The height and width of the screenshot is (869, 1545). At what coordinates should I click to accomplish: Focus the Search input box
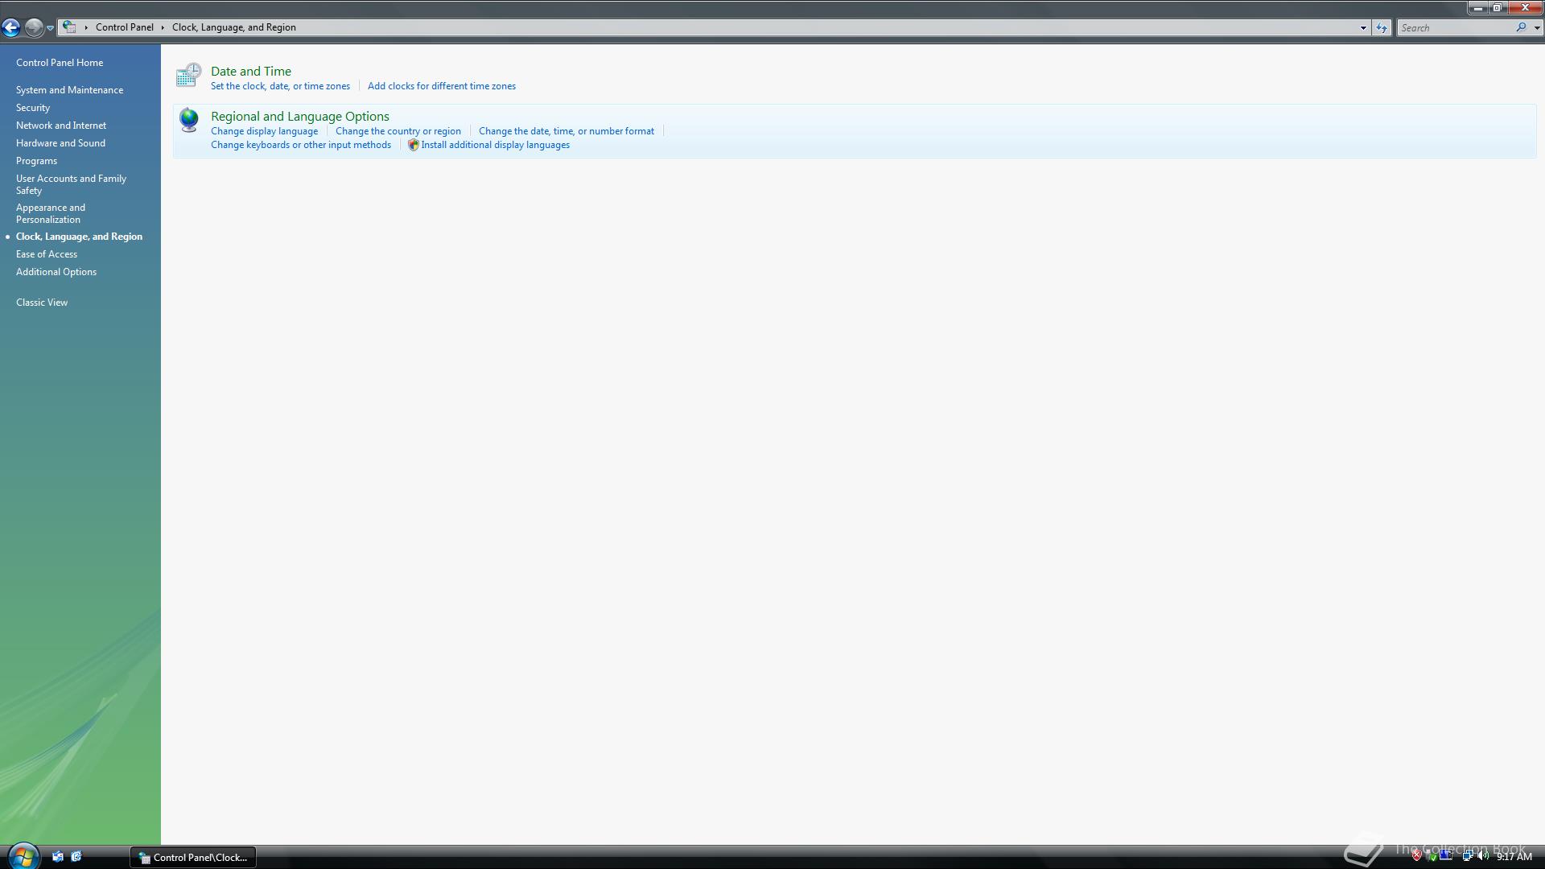1455,27
